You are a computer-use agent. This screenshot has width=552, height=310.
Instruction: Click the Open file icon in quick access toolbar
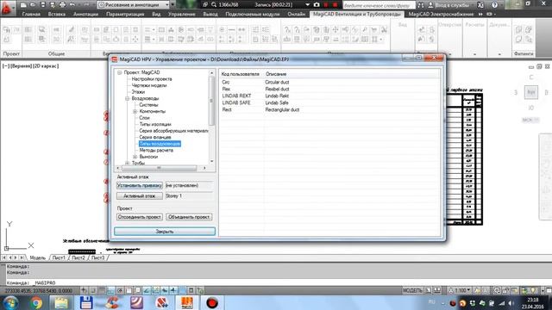(33, 5)
